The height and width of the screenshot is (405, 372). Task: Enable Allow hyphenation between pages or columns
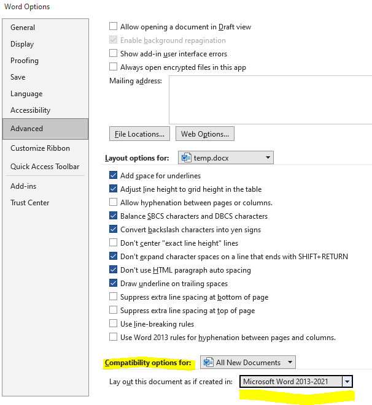pos(113,202)
